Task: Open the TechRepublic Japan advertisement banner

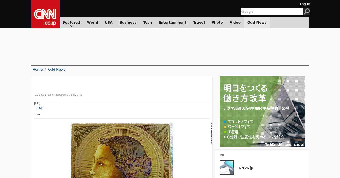Action: 262,112
